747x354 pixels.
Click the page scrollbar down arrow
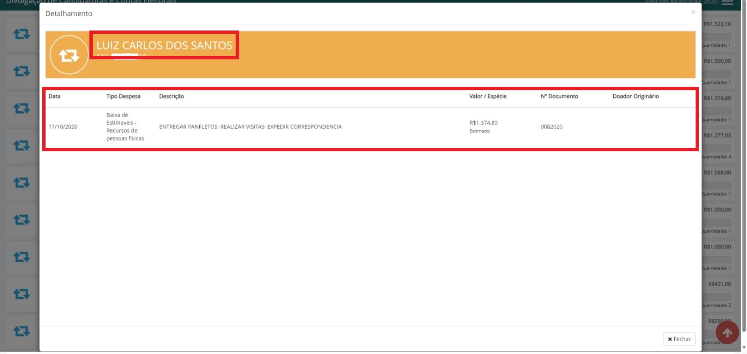click(744, 347)
